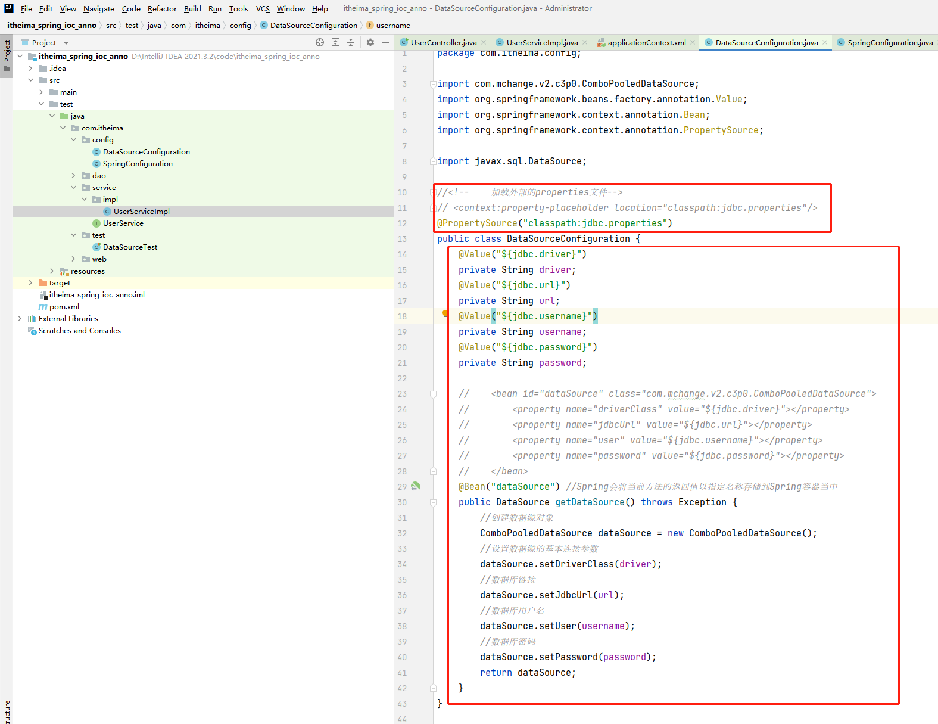The width and height of the screenshot is (938, 724).
Task: Expand the dao package
Action: point(73,176)
